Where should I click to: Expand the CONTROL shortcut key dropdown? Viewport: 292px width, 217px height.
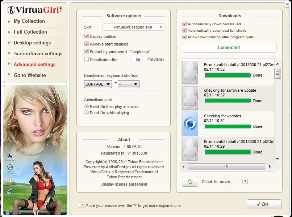pos(98,84)
